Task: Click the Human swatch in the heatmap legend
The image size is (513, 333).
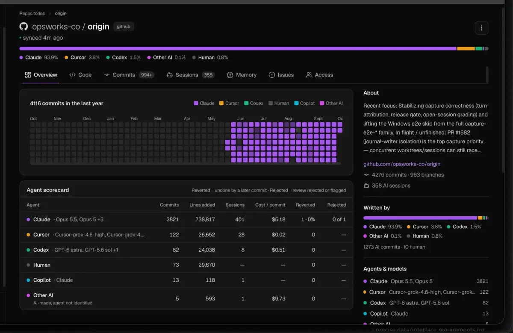Action: [271, 103]
